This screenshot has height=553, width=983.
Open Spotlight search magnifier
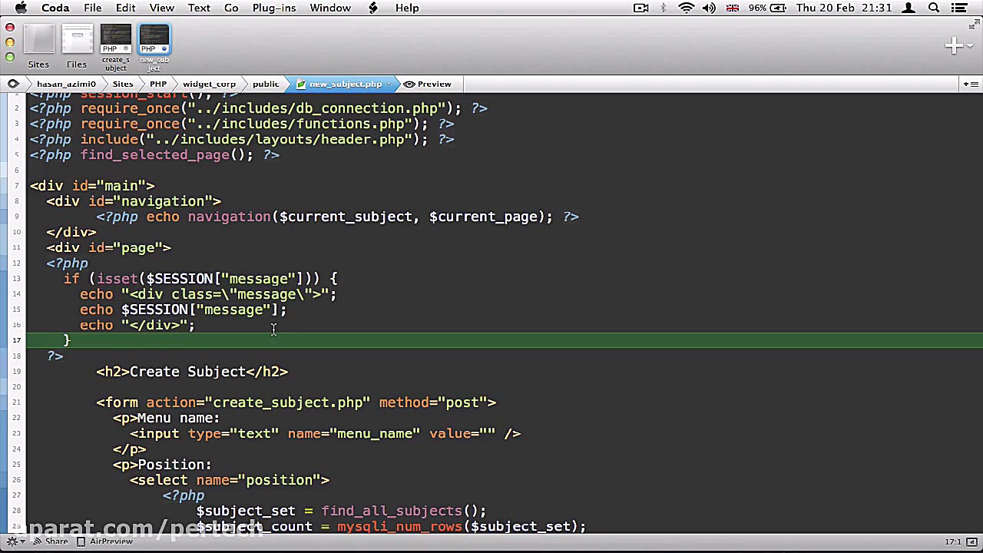pos(934,8)
